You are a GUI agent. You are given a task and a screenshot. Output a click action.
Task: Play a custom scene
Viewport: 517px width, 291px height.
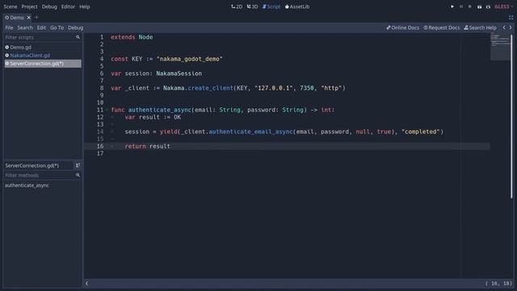point(488,6)
